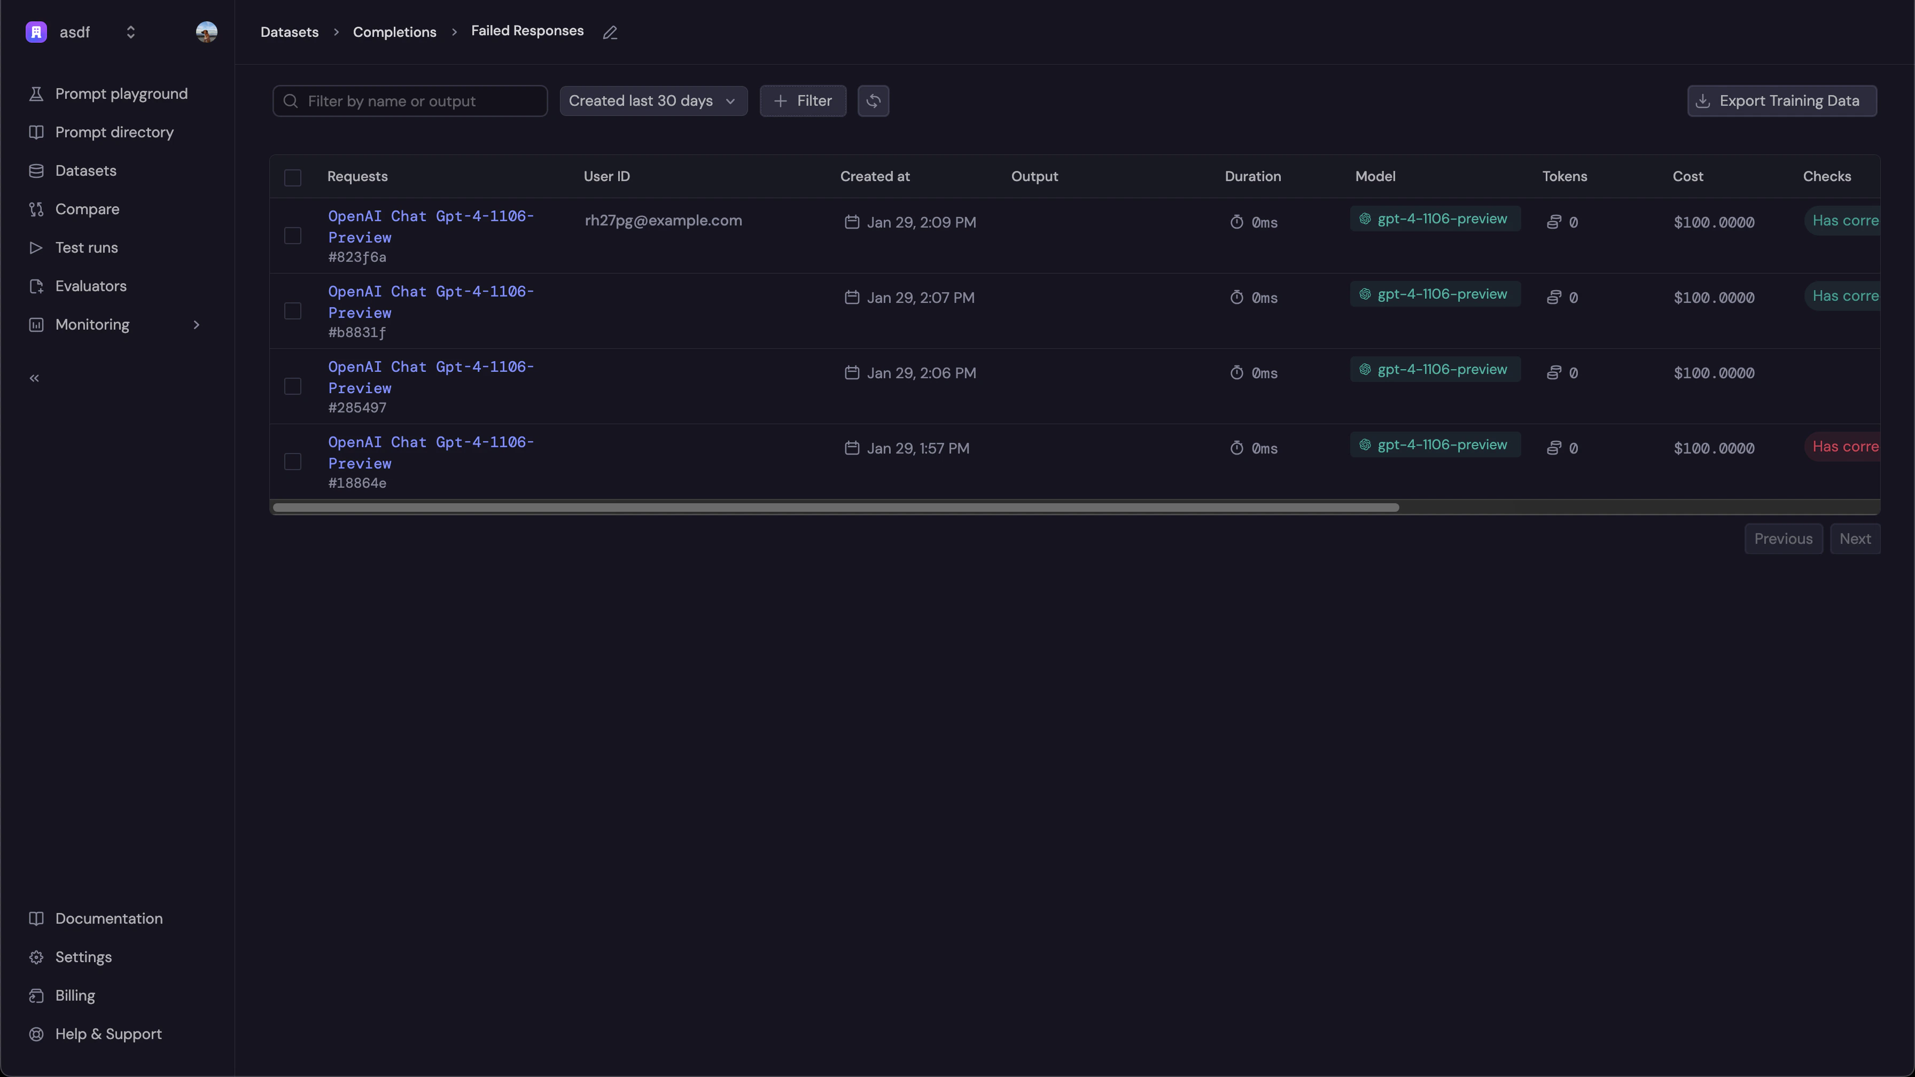Click the Settings gear icon
Viewport: 1915px width, 1077px height.
coord(36,957)
